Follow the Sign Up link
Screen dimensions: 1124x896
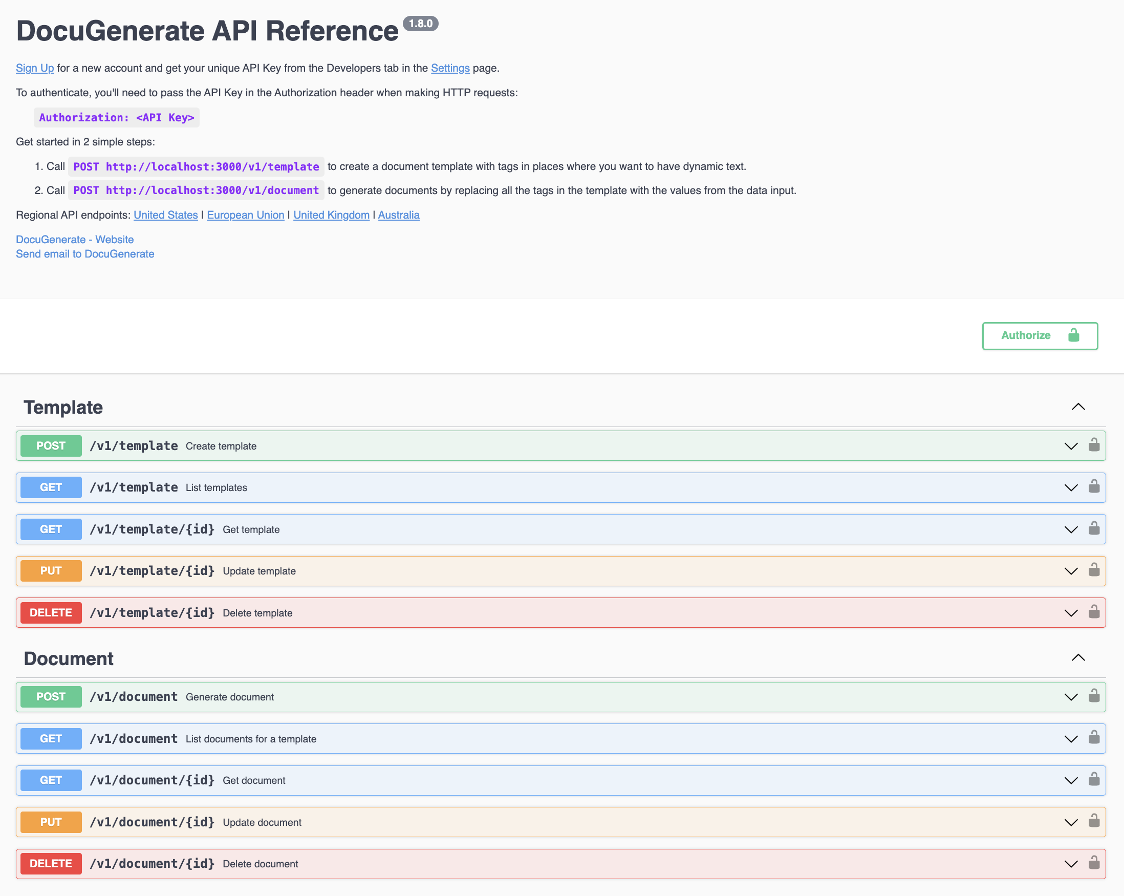click(x=35, y=68)
